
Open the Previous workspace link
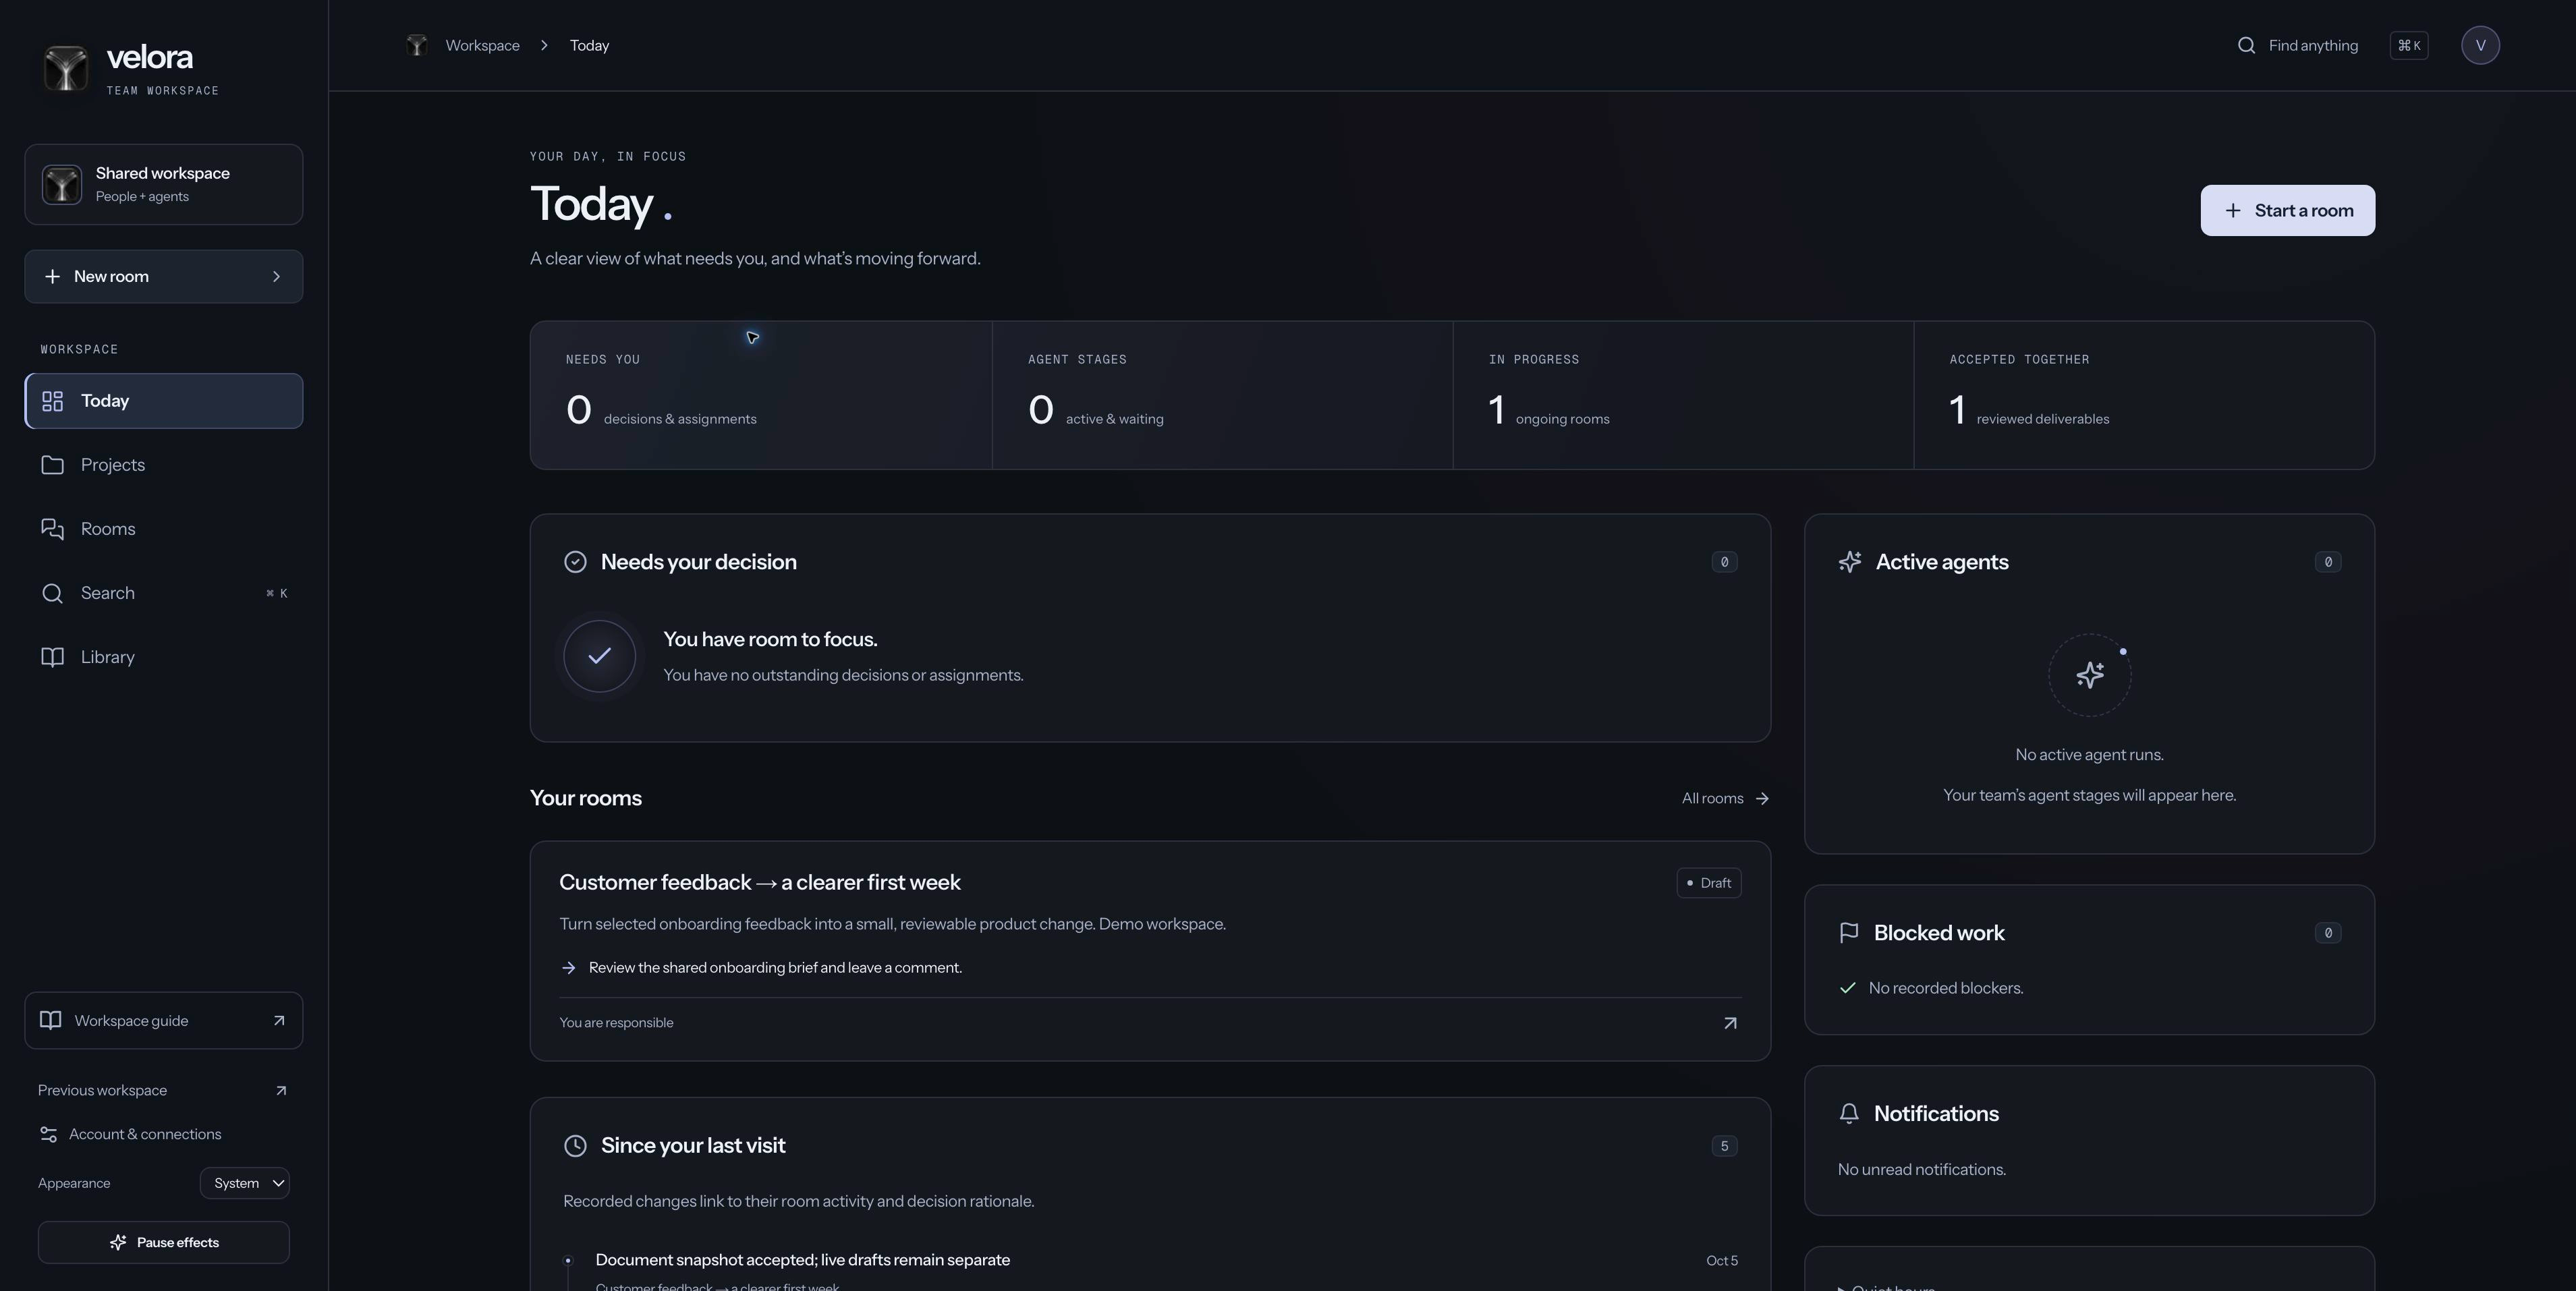(x=164, y=1090)
